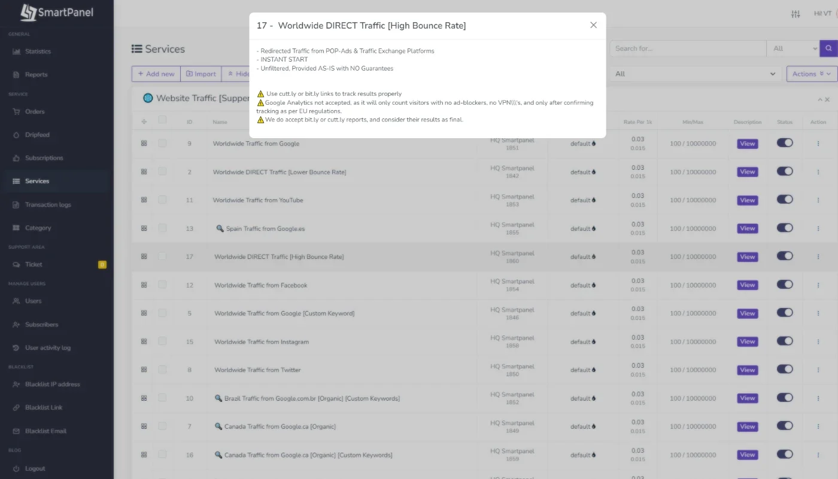838x479 pixels.
Task: Click the drag handle for service ID 15
Action: point(144,341)
